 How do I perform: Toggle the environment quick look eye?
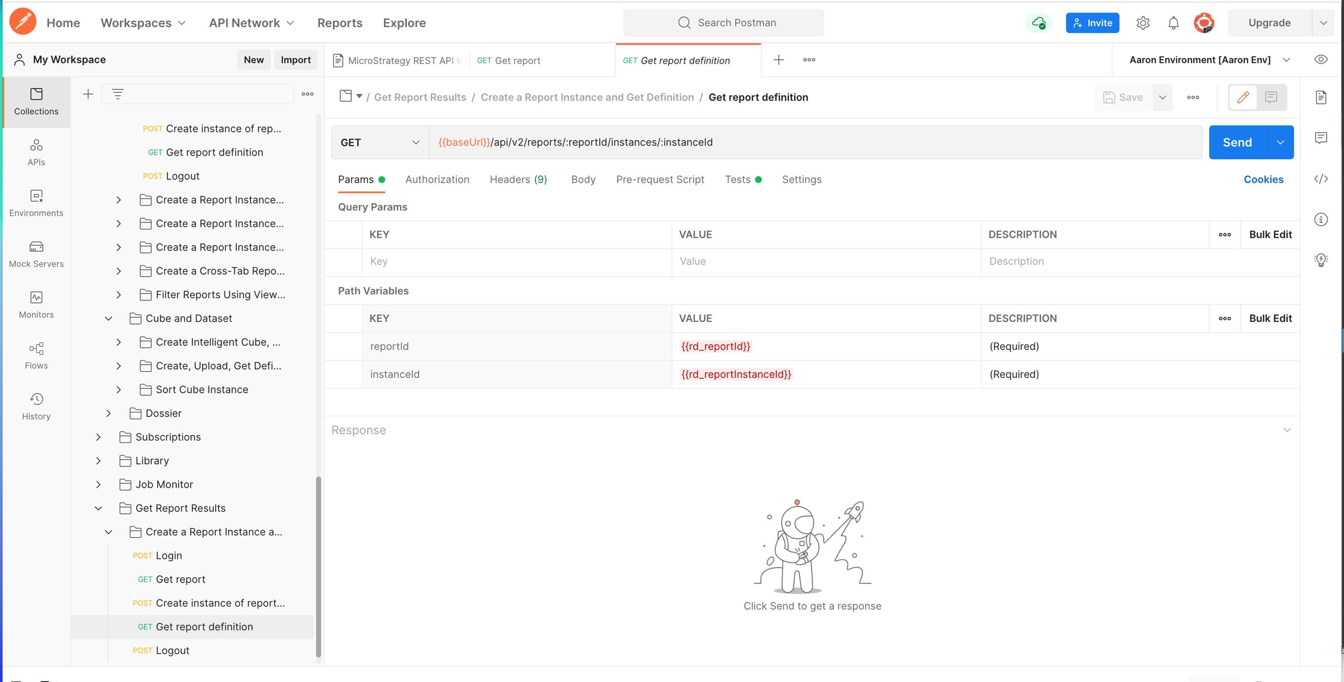click(1322, 59)
